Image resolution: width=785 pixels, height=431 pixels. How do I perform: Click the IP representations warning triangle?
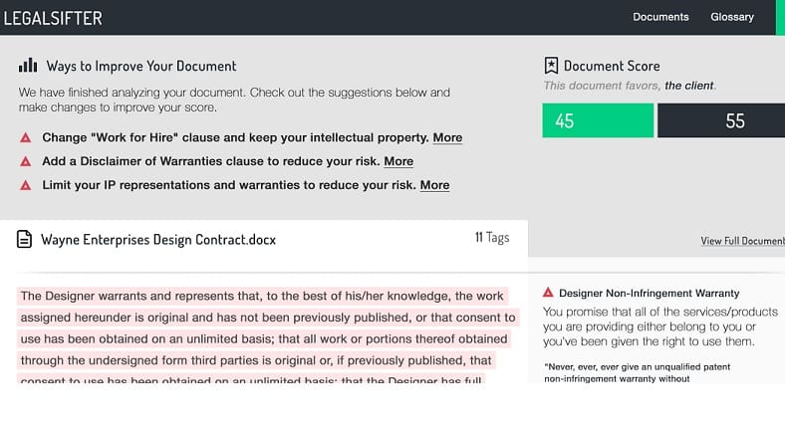tap(25, 185)
